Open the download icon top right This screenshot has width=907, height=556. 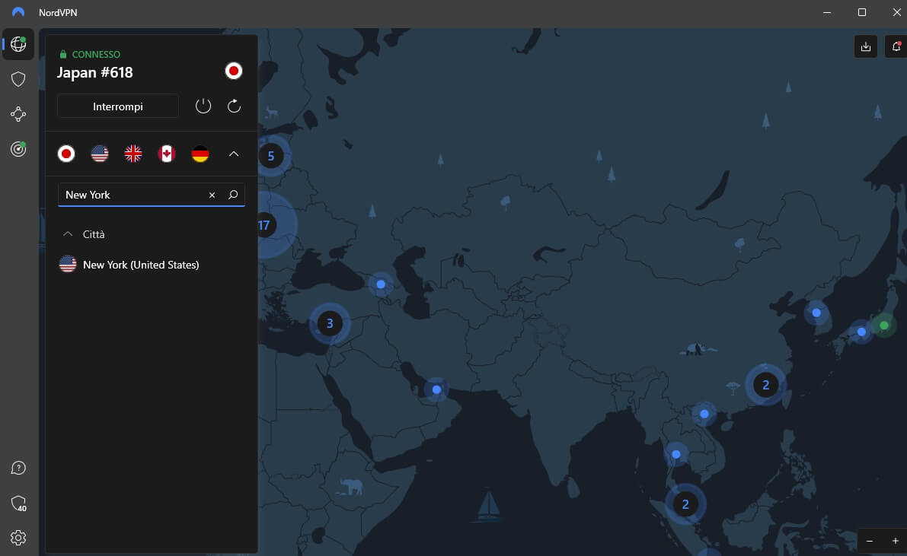click(x=865, y=47)
